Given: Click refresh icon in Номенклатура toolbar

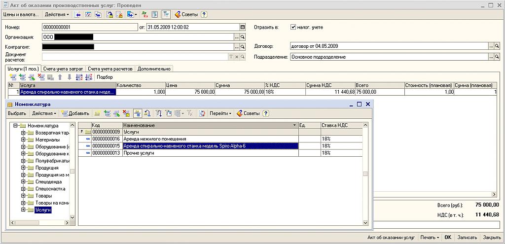Looking at the screenshot, I should [202, 113].
